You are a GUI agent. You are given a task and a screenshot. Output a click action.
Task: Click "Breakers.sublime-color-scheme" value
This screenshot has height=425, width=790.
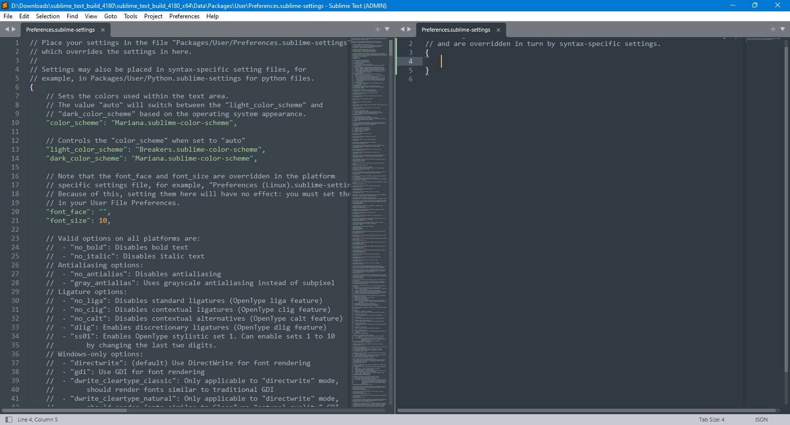tap(198, 149)
